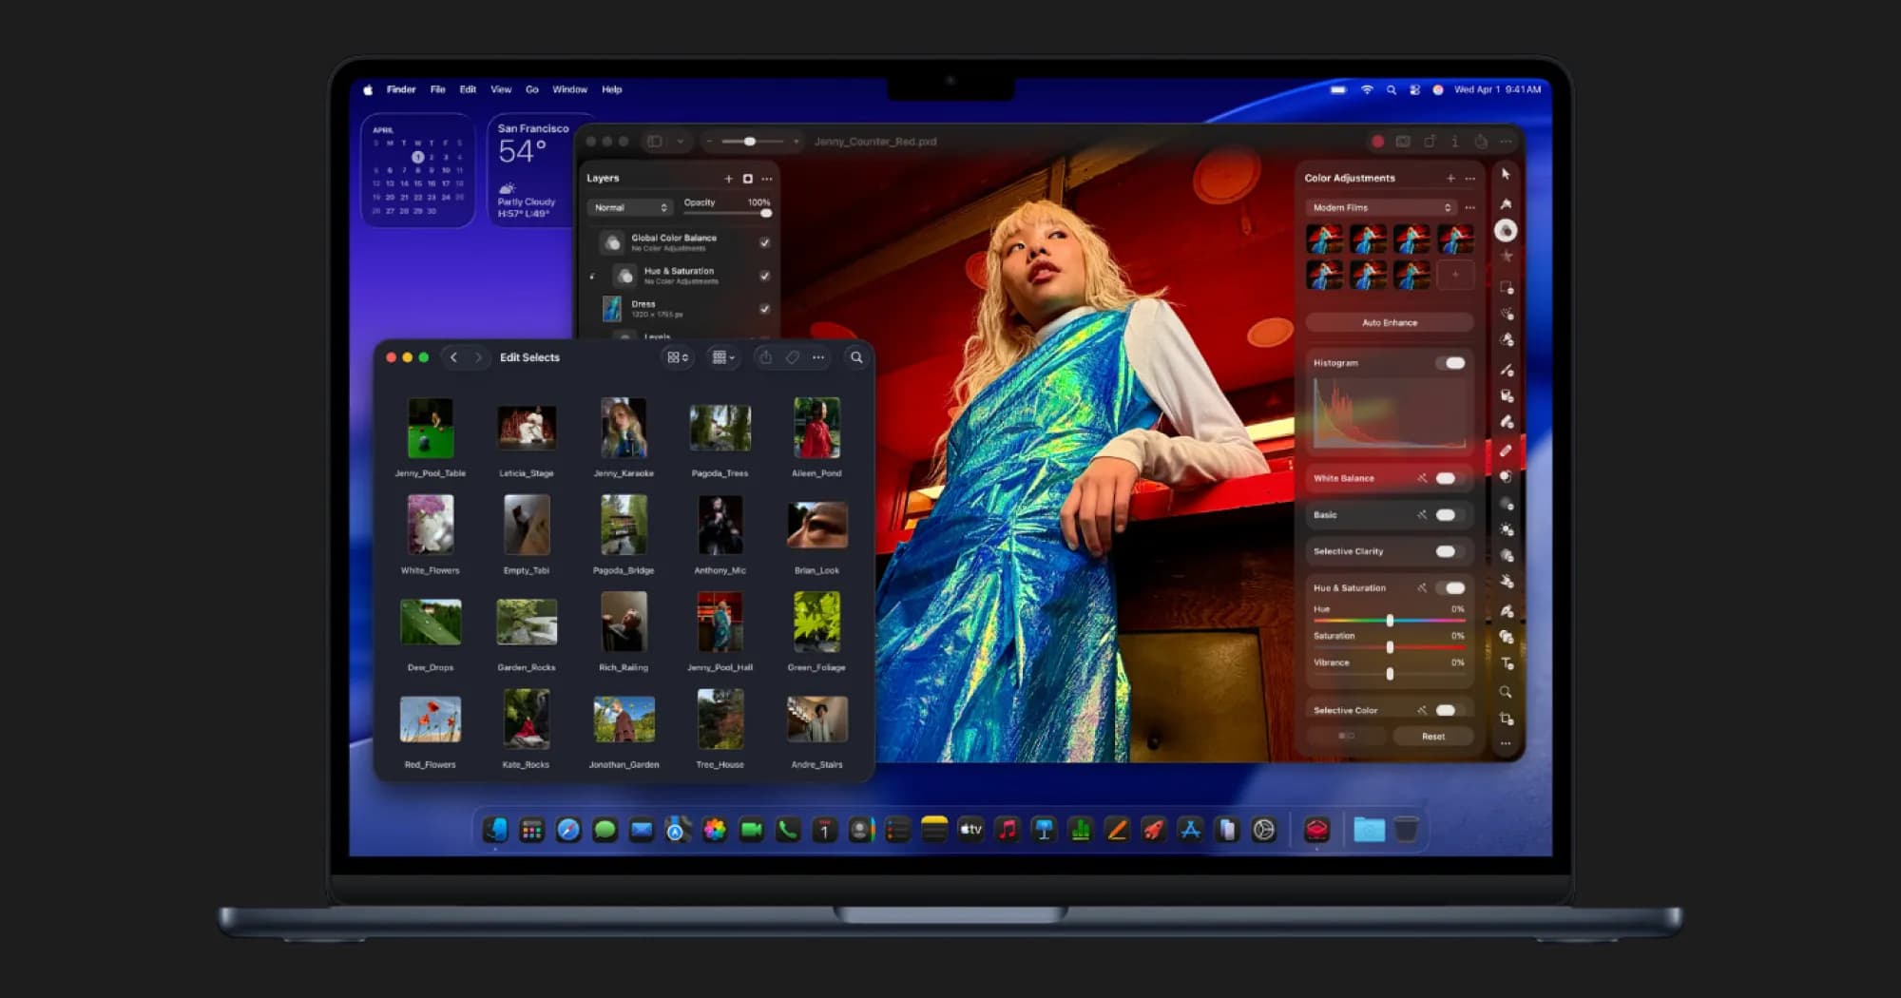The image size is (1901, 998).
Task: Add a new layer with plus in Layers panel
Action: [728, 179]
